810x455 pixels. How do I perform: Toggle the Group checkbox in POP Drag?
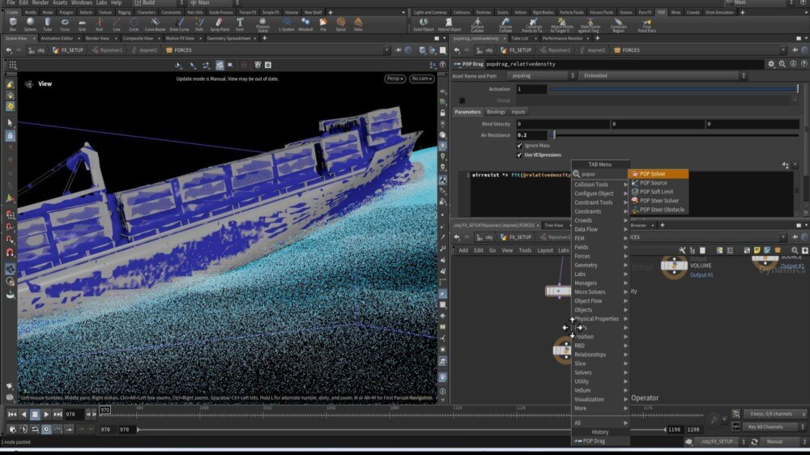tap(463, 100)
